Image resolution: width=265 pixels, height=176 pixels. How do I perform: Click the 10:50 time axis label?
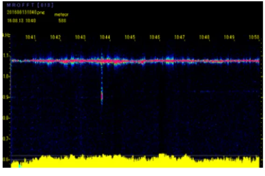coord(254,37)
